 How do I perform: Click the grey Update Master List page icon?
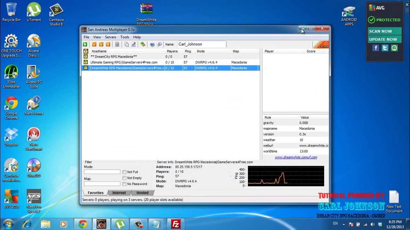point(117,44)
